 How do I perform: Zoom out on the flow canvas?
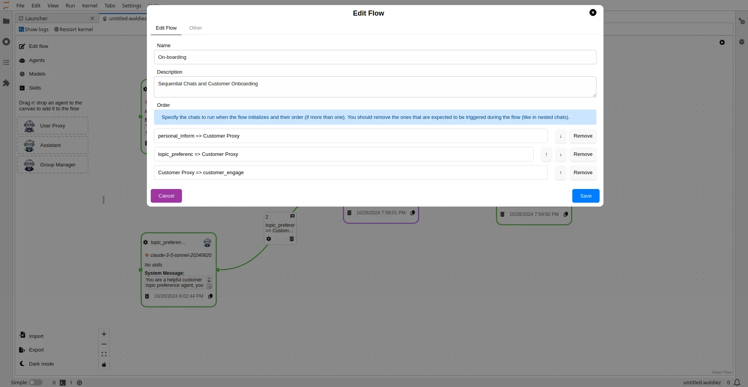coord(104,344)
